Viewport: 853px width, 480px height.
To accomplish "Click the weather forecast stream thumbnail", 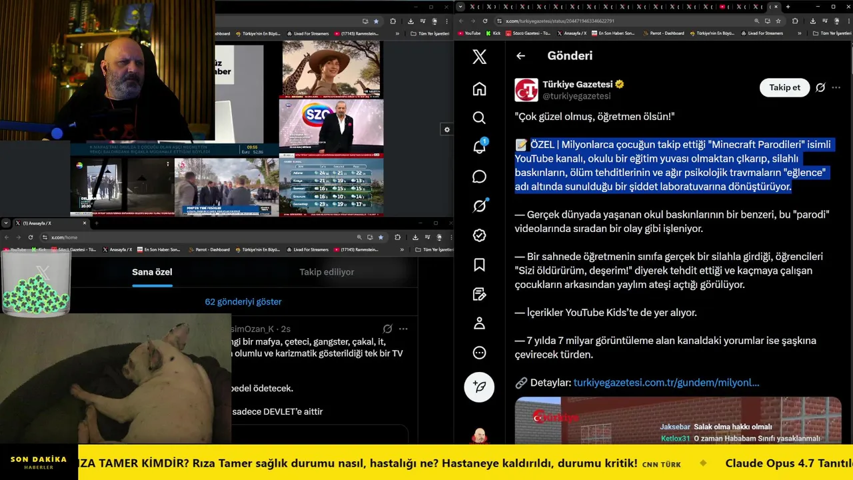I will point(331,187).
